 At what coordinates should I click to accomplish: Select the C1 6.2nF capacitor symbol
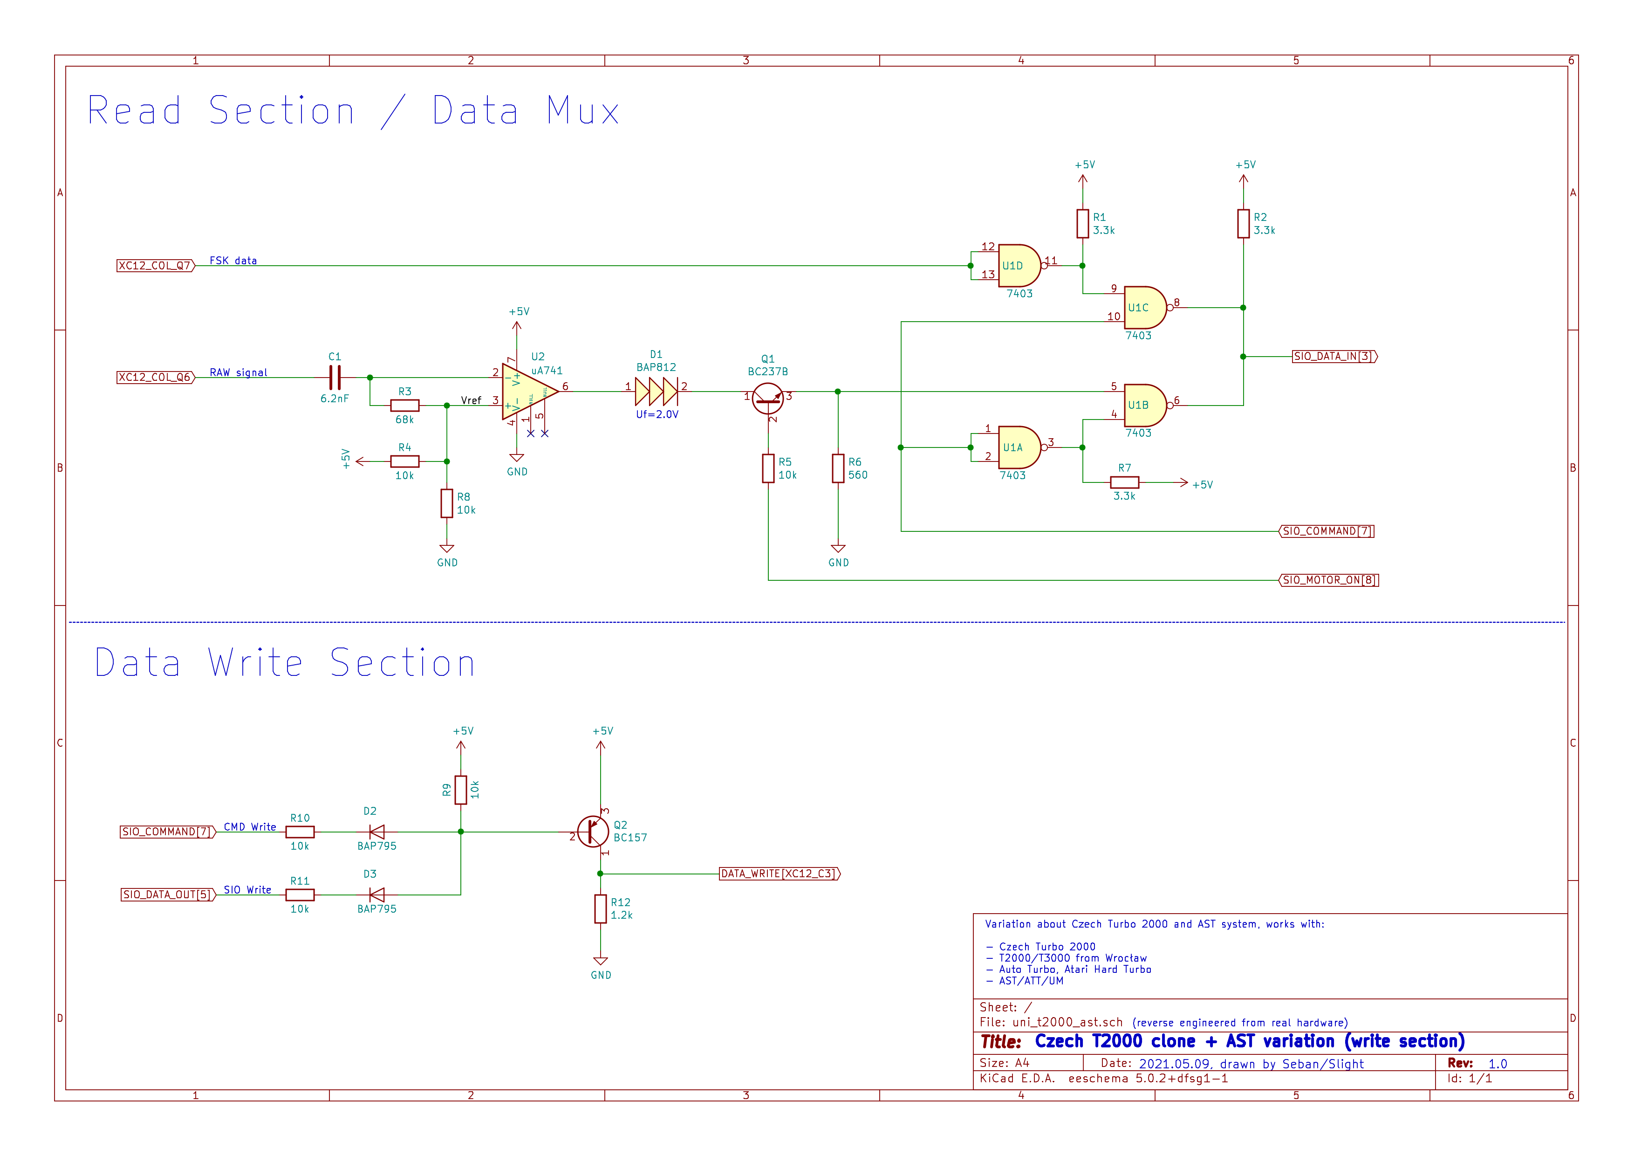click(335, 377)
